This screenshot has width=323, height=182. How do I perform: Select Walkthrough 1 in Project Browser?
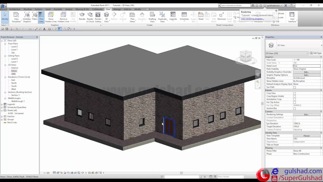click(18, 101)
